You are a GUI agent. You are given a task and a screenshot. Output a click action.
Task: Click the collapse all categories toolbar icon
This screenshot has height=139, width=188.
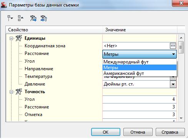point(21,18)
